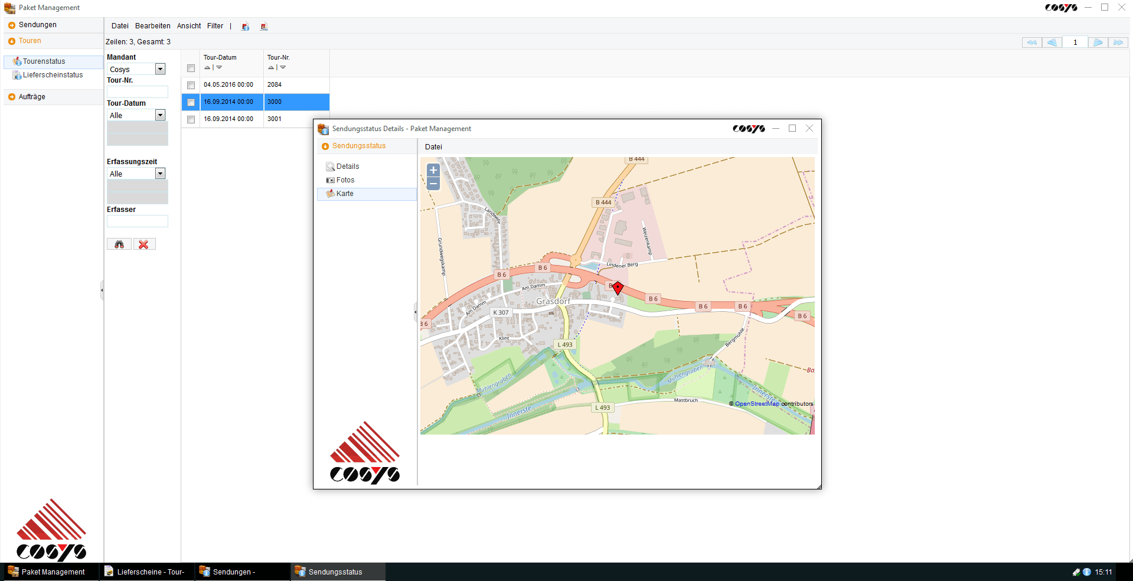Collapse the main window left sidebar handle
The height and width of the screenshot is (581, 1133).
(x=102, y=290)
